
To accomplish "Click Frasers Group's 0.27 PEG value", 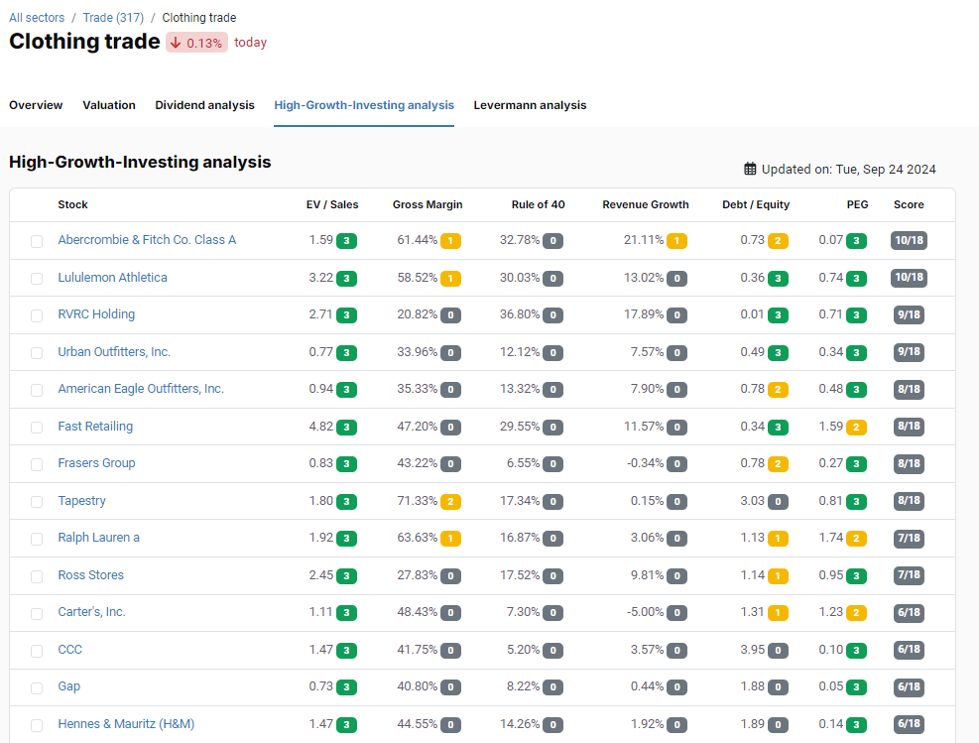I will coord(831,463).
